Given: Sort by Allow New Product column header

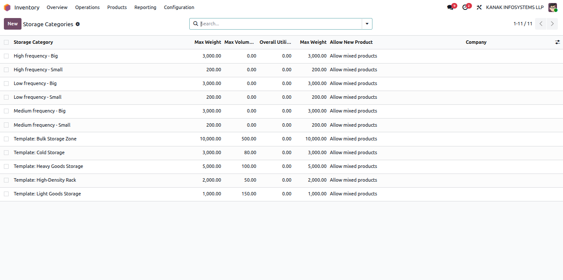Looking at the screenshot, I should [x=351, y=42].
